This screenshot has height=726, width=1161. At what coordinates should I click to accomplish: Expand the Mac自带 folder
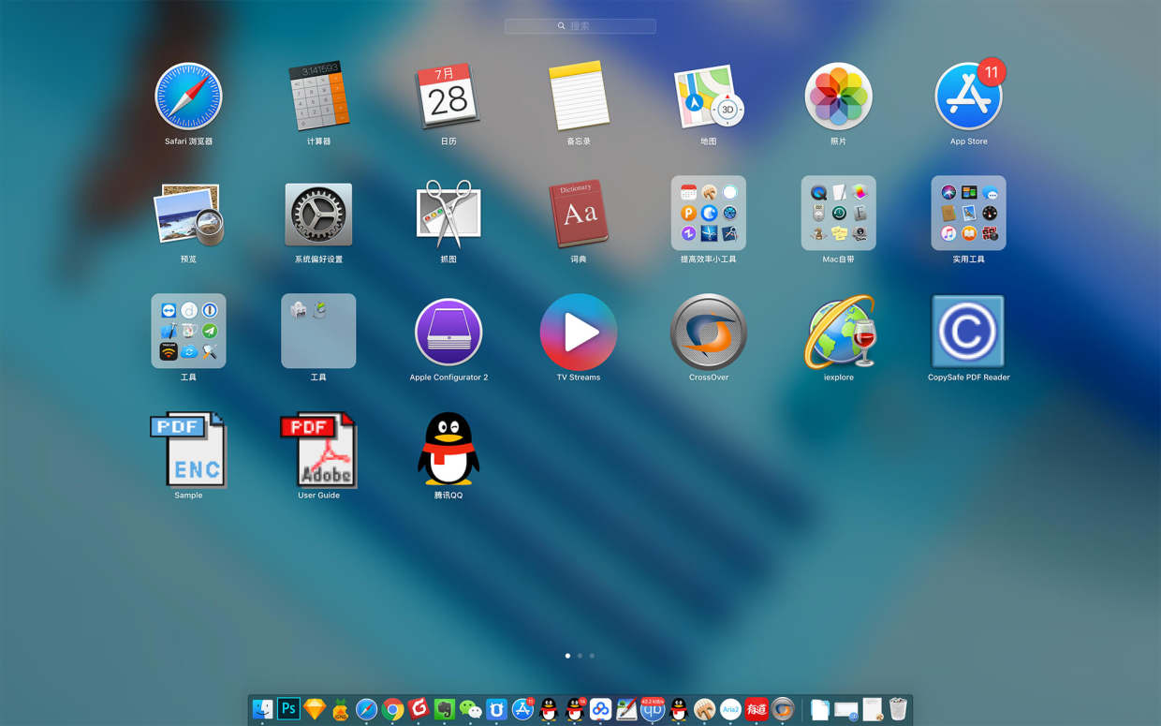[x=838, y=213]
